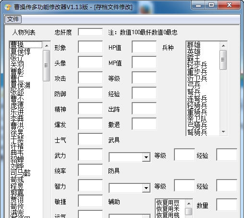This screenshot has height=218, width=244.
Task: Select 司马懿 in the character list
Action: [26, 173]
